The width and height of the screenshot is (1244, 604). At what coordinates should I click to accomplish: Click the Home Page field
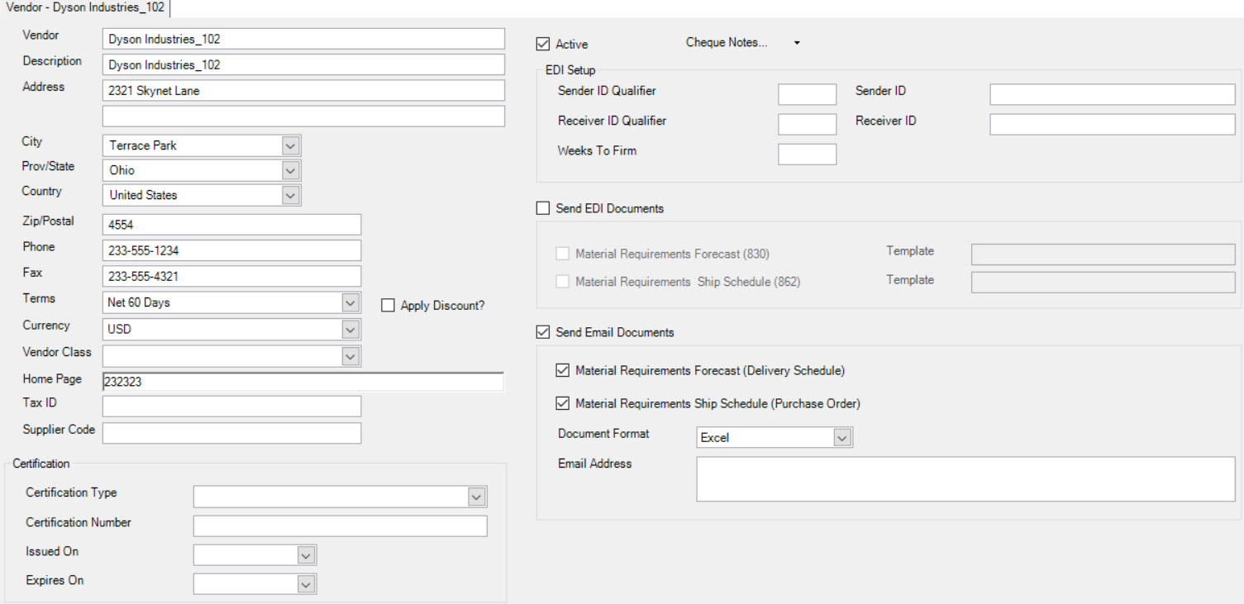pyautogui.click(x=303, y=382)
